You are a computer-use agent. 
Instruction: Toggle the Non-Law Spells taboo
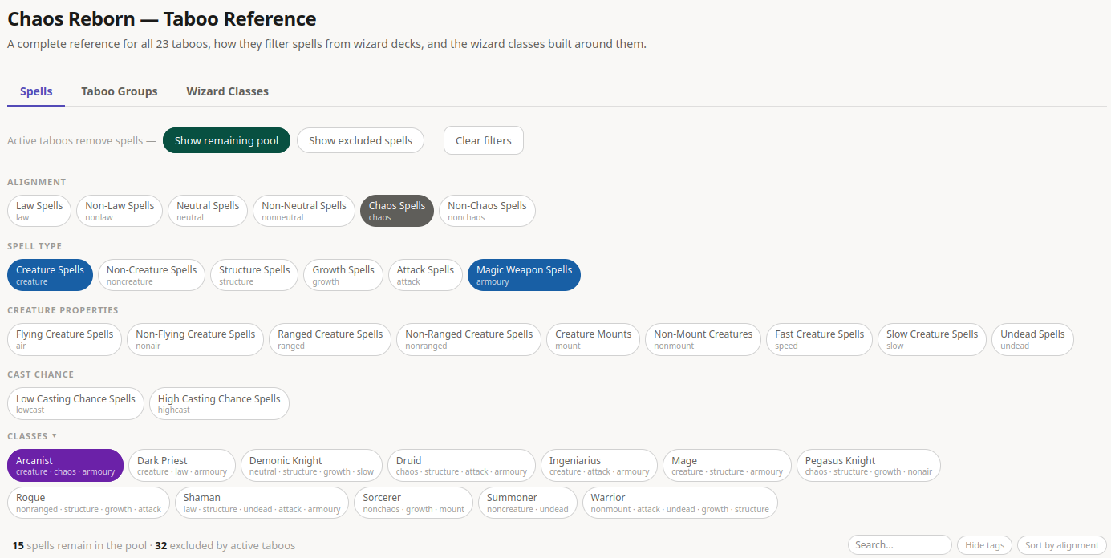[x=120, y=211]
